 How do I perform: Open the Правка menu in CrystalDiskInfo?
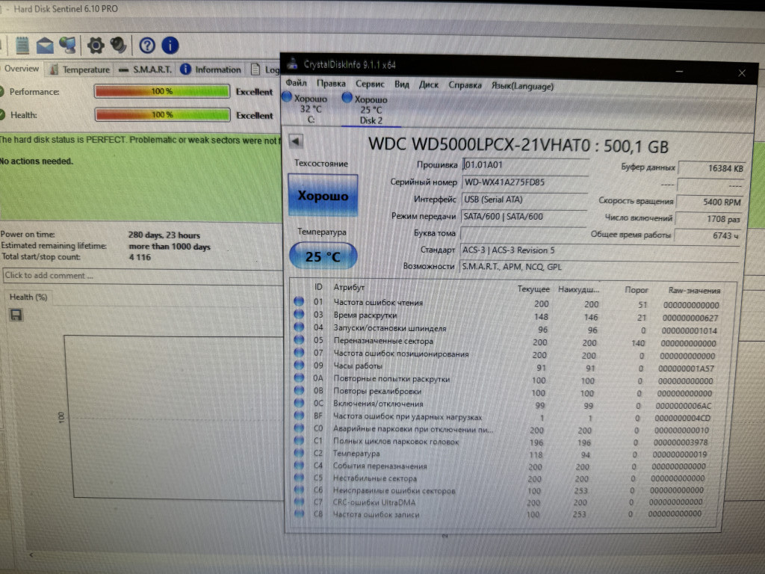[331, 84]
